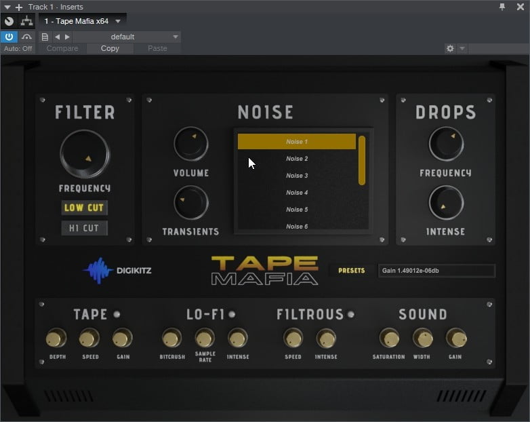The height and width of the screenshot is (422, 530).
Task: Click the automation mode icon
Action: (26, 37)
